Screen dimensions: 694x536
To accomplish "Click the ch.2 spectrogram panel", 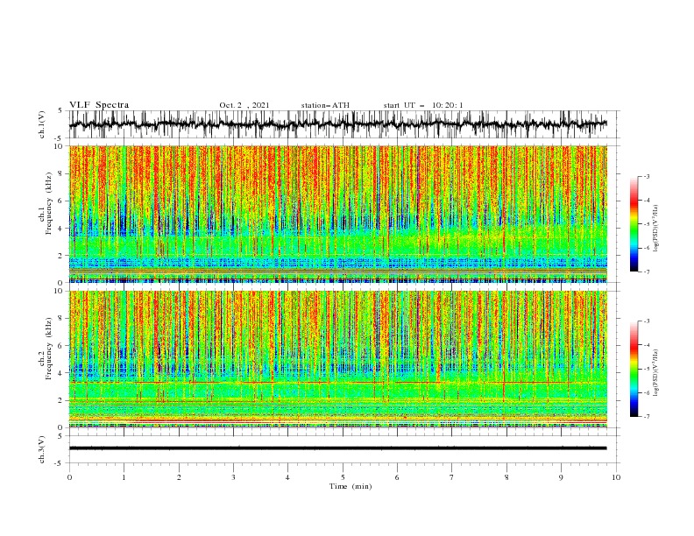I will pyautogui.click(x=337, y=359).
